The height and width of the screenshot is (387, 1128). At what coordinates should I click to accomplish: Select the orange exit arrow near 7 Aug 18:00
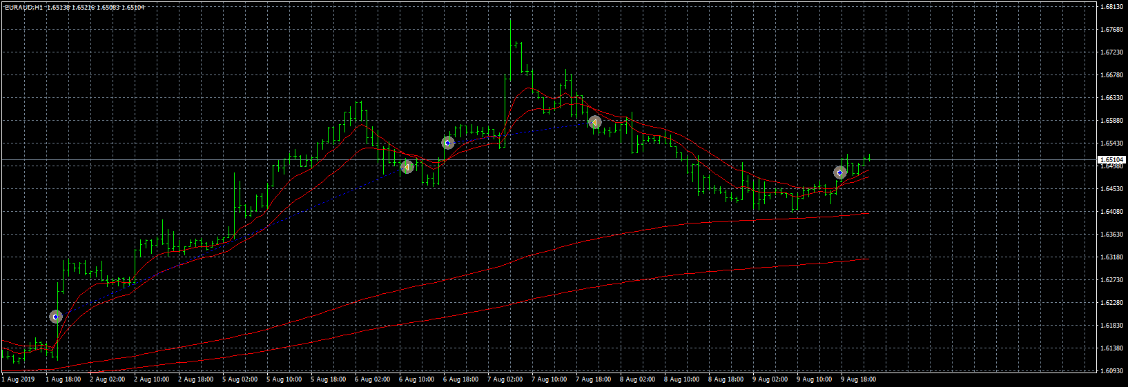pyautogui.click(x=594, y=123)
